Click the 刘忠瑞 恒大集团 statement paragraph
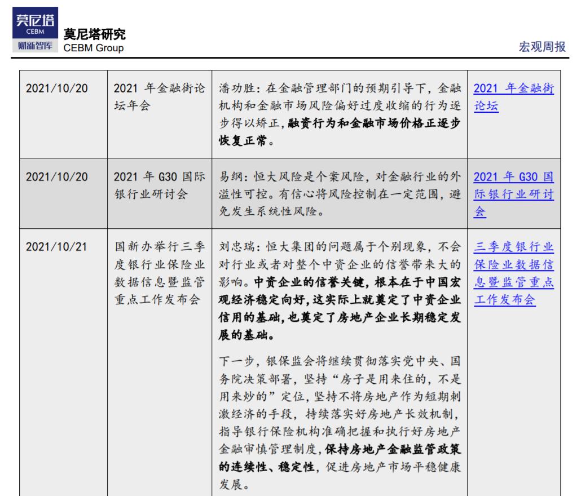 point(340,291)
